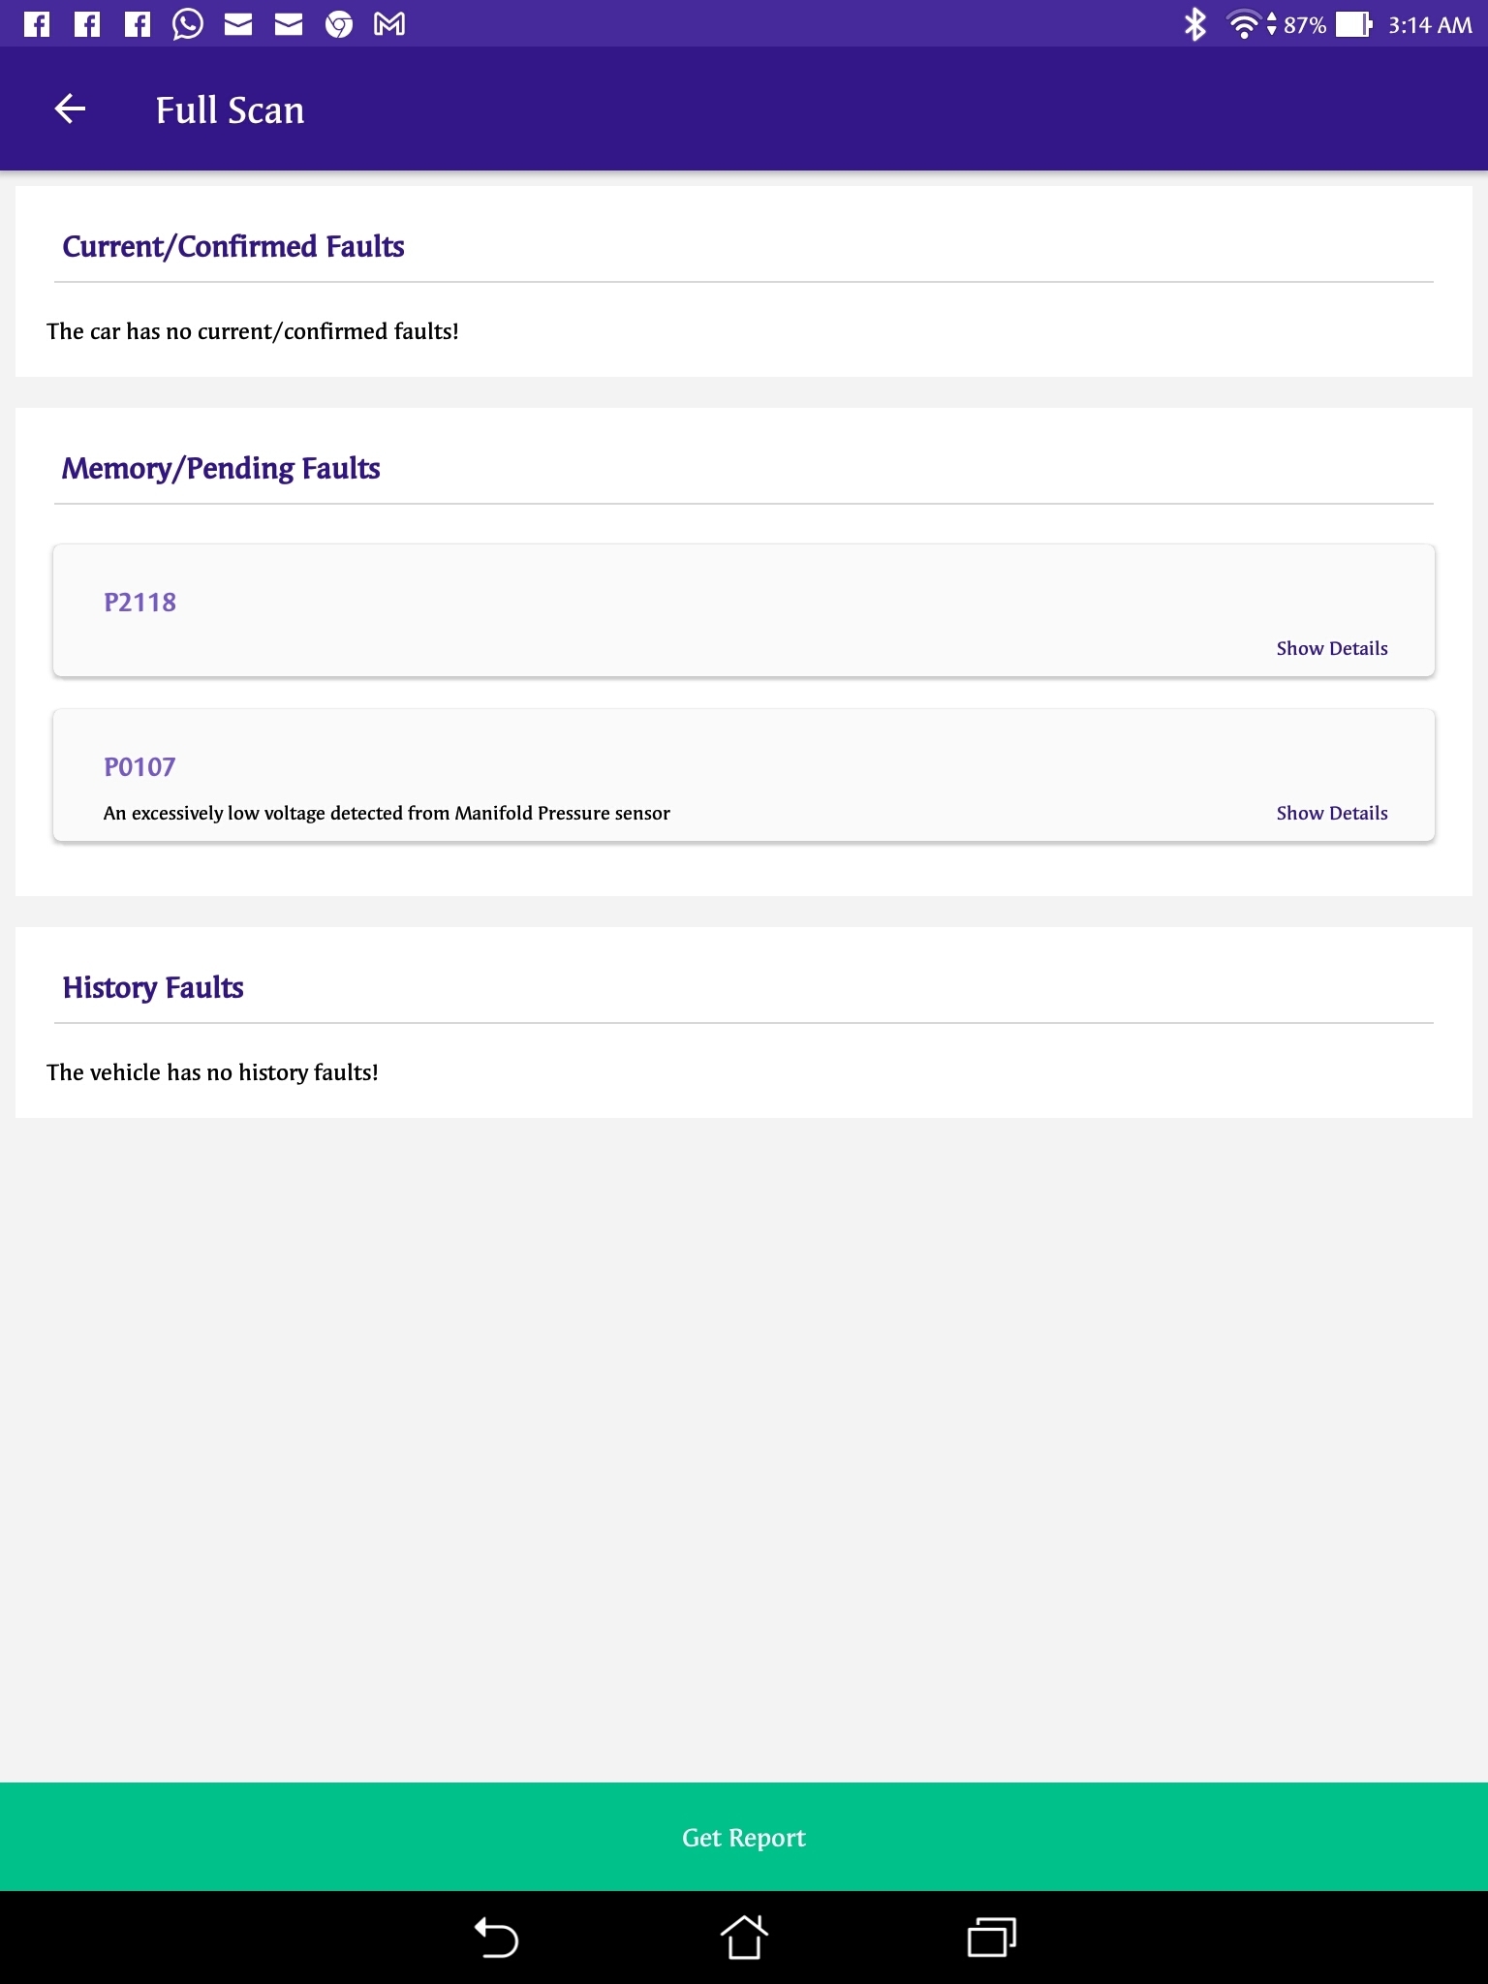
Task: Select the P0107 fault code
Action: pos(140,767)
